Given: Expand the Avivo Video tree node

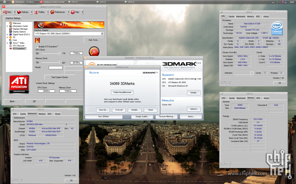Looking at the screenshot, I should (x=7, y=43).
